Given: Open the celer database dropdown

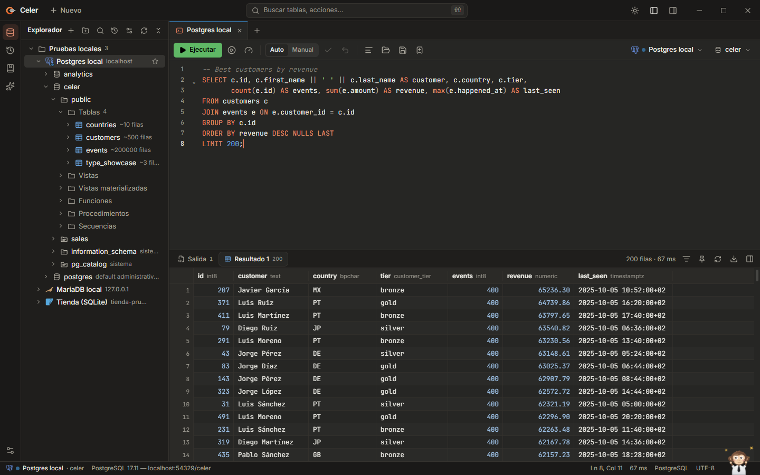Looking at the screenshot, I should point(733,50).
